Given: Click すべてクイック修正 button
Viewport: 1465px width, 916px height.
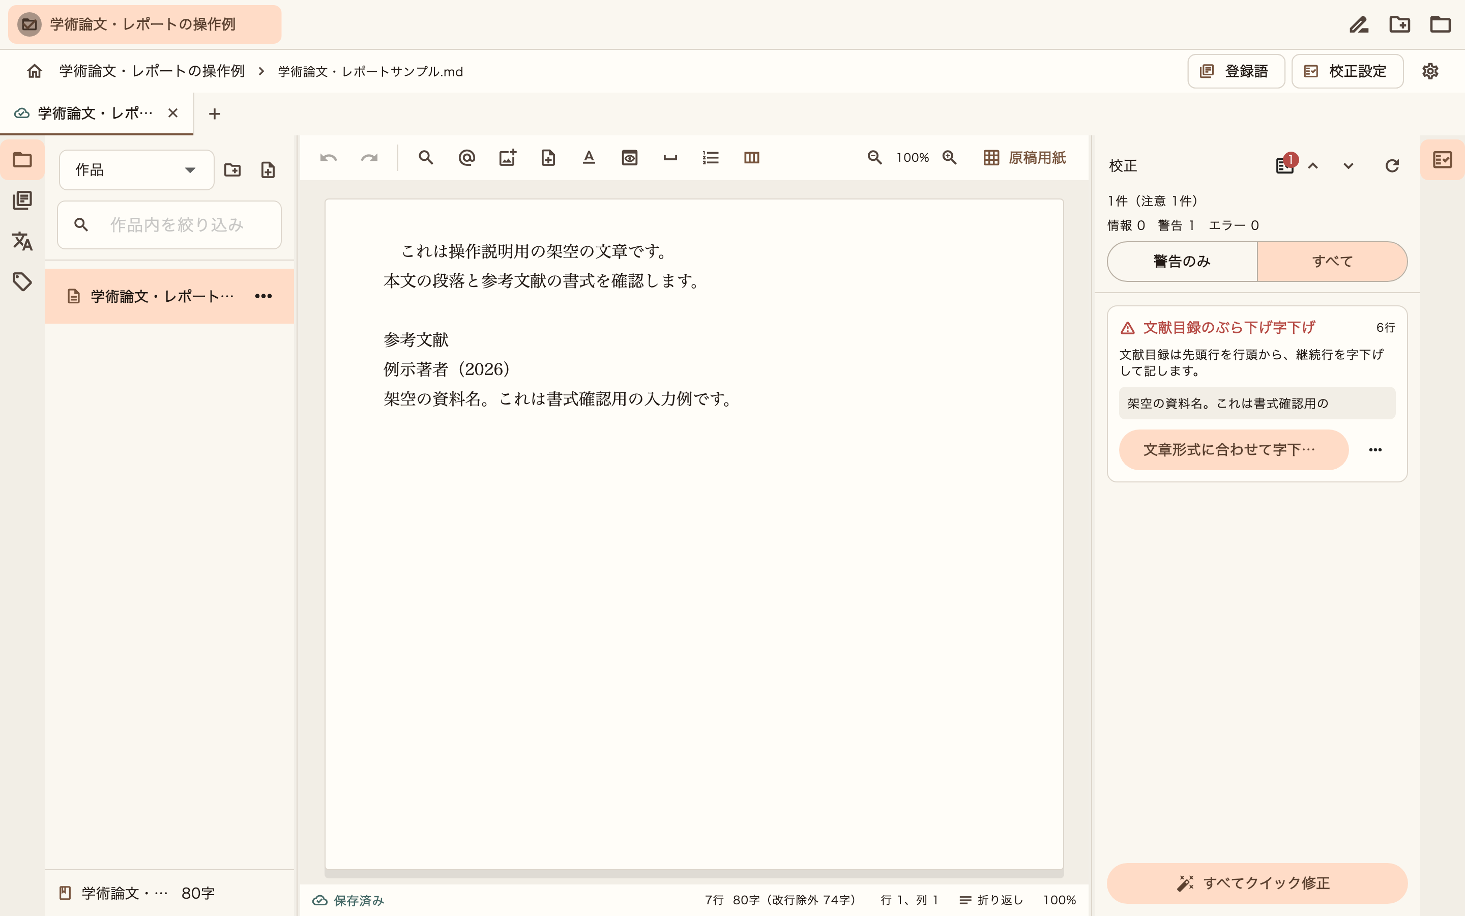Looking at the screenshot, I should click(1257, 883).
